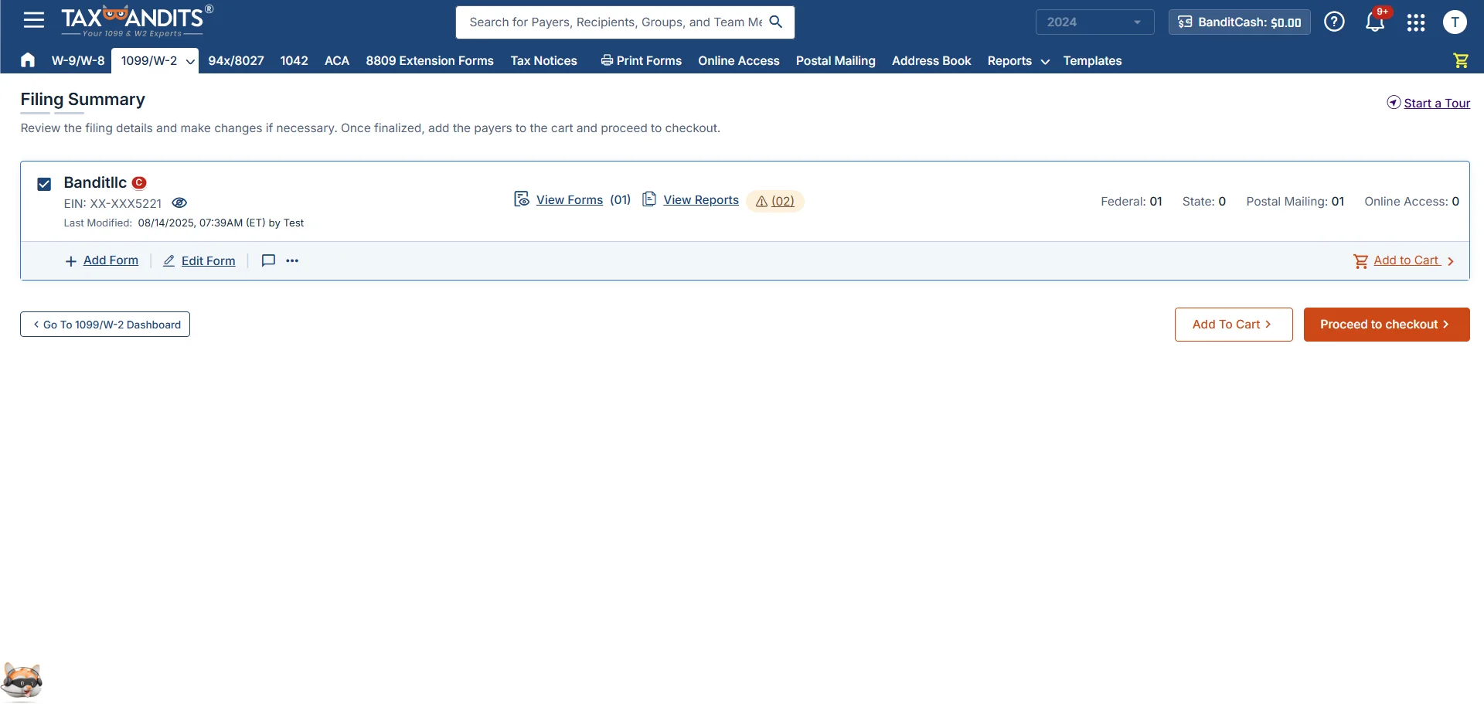Click the Postal Mailing: 01 count
1484x704 pixels.
pos(1295,201)
